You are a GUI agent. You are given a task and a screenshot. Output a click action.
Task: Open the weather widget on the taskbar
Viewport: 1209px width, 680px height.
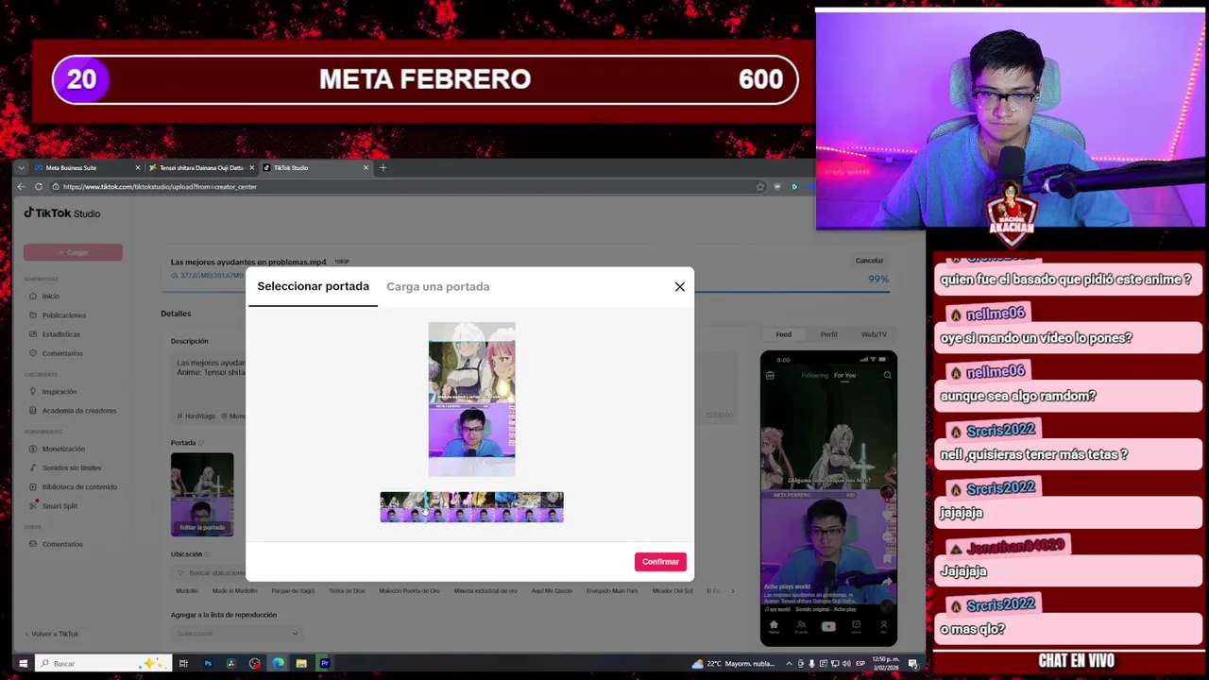[733, 664]
